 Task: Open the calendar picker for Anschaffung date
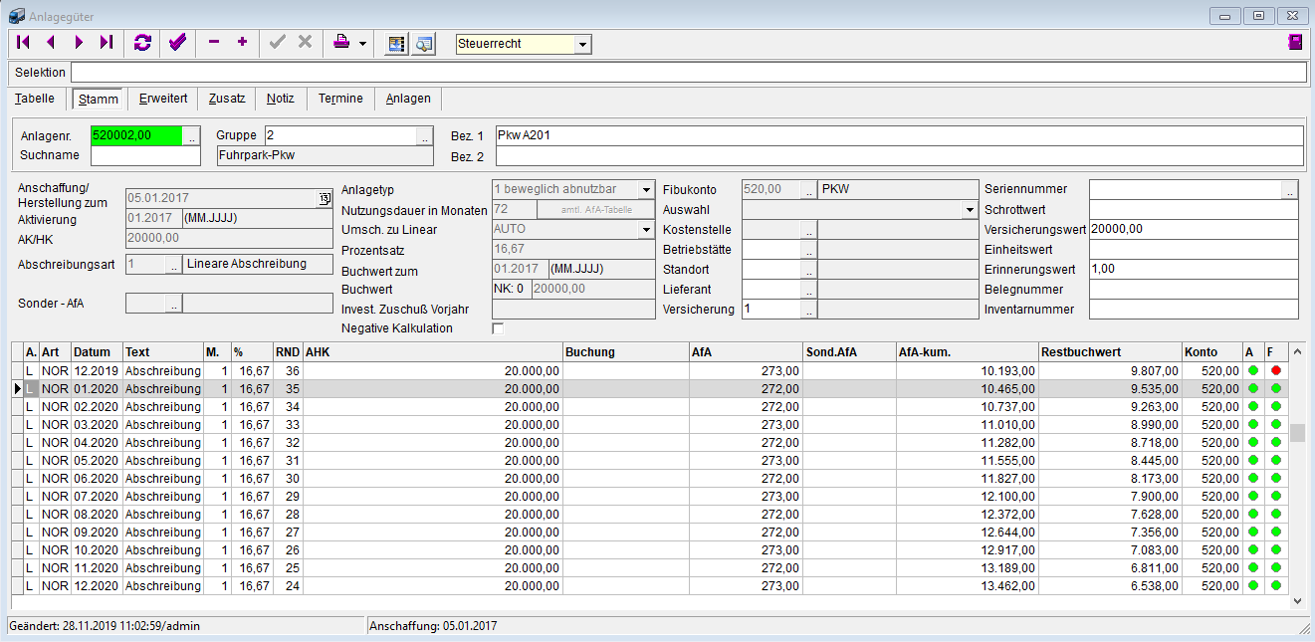(324, 199)
